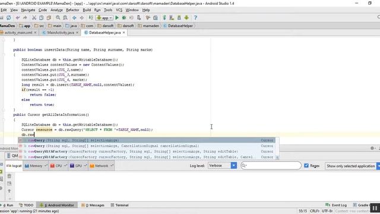Toggle Android Monitor tool window button
Screen dimensions: 380x214
click(x=57, y=205)
